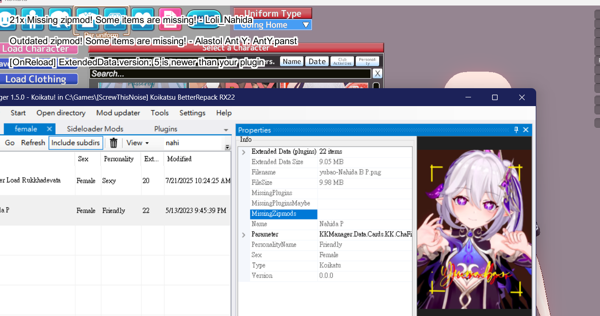Viewport: 600px width, 316px height.
Task: Focus the game Search... field
Action: (230, 73)
